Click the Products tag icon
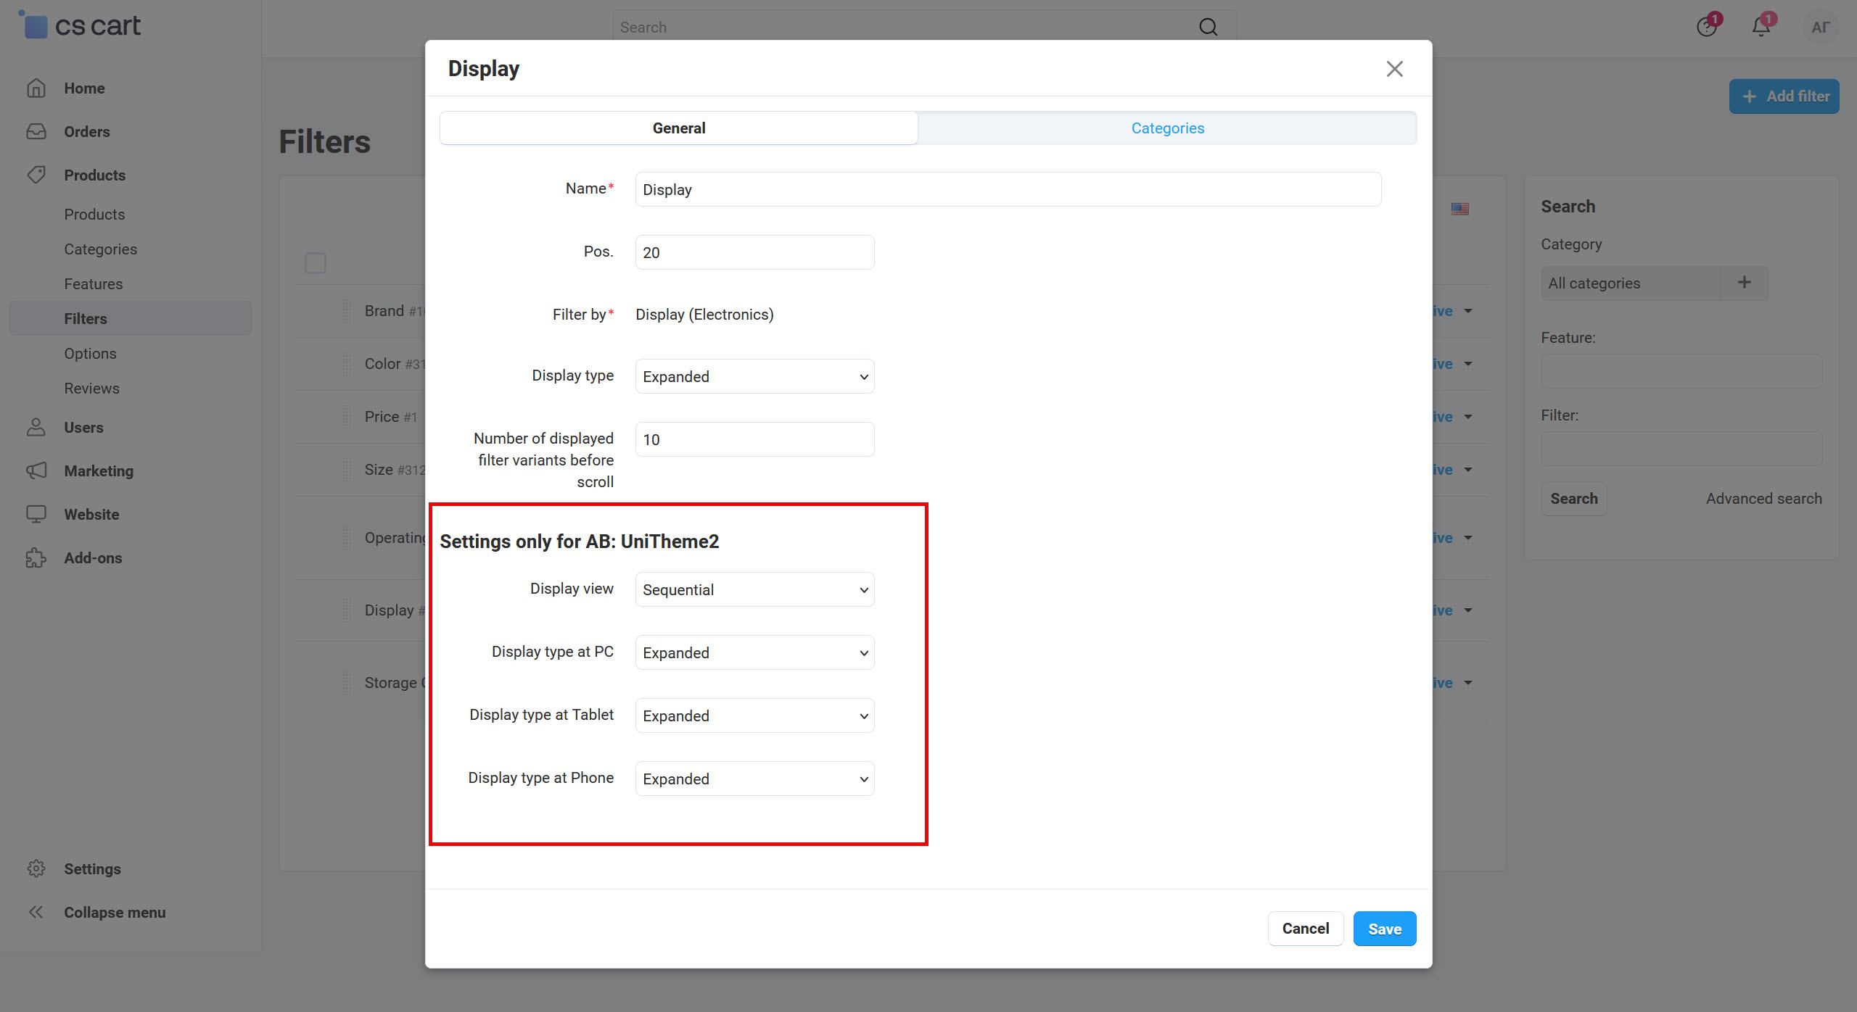The width and height of the screenshot is (1857, 1012). click(x=36, y=175)
